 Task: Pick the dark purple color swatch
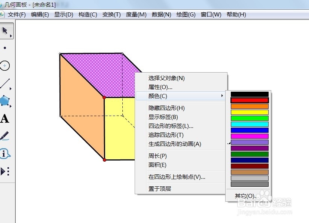coord(250,148)
